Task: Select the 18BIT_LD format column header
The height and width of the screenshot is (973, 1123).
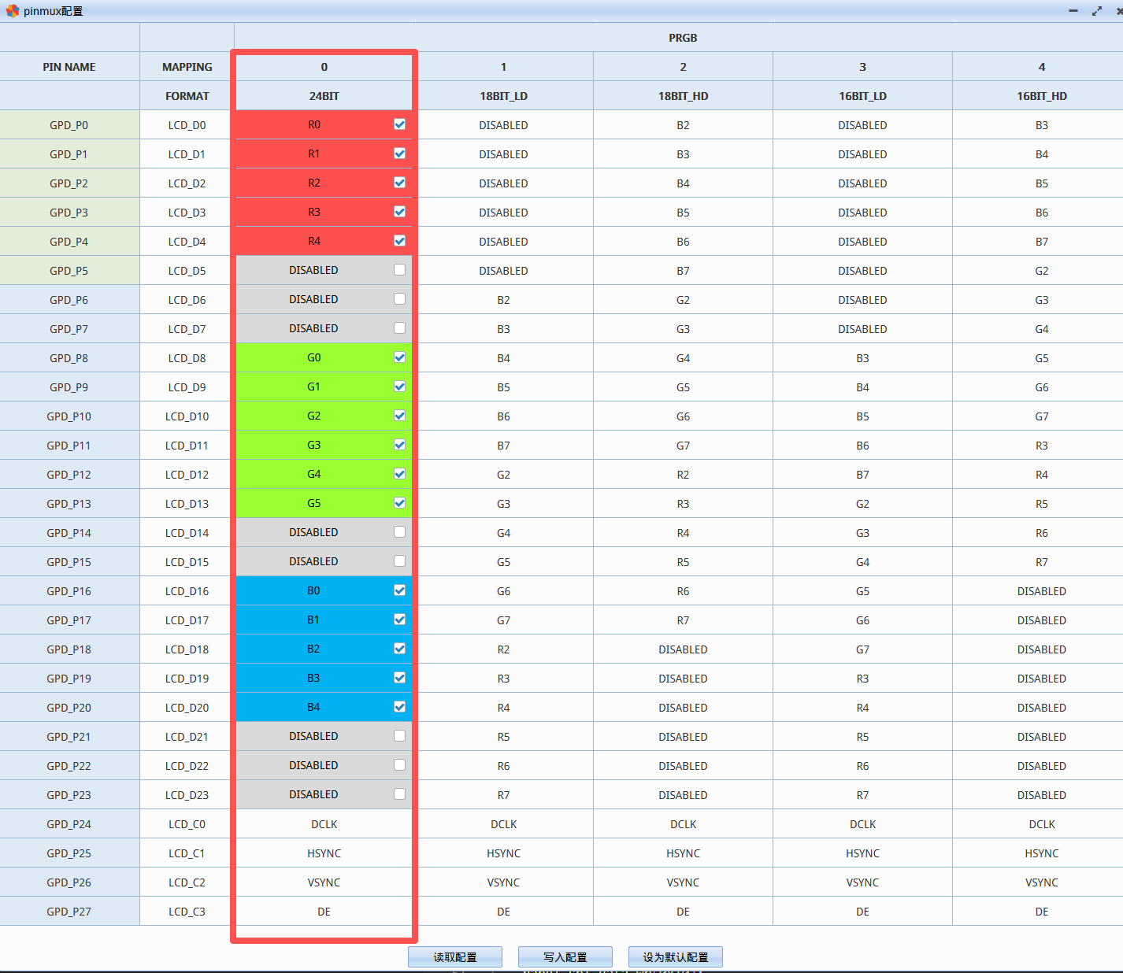Action: [x=503, y=96]
